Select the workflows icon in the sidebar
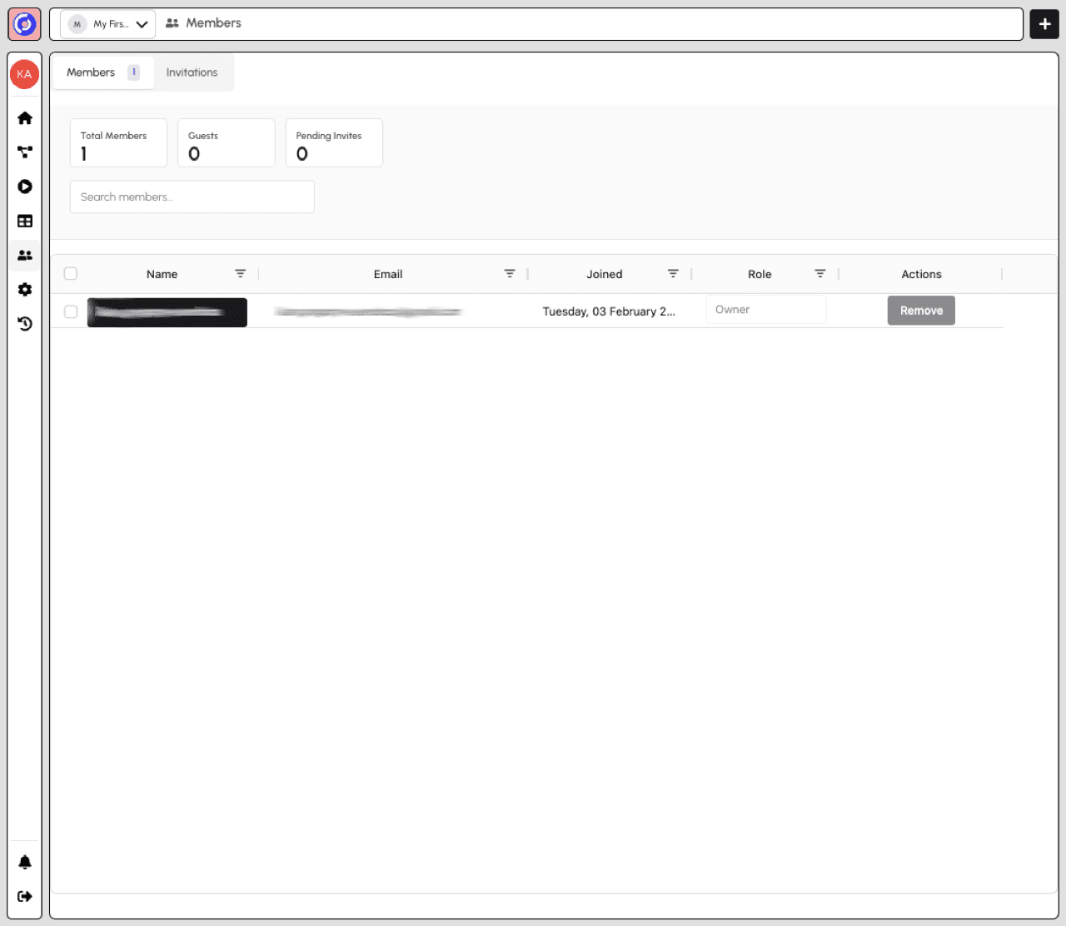Screen dimensions: 1066x926 (x=25, y=152)
